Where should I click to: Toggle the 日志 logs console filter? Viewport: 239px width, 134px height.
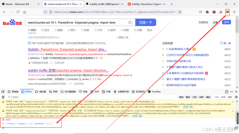195,97
